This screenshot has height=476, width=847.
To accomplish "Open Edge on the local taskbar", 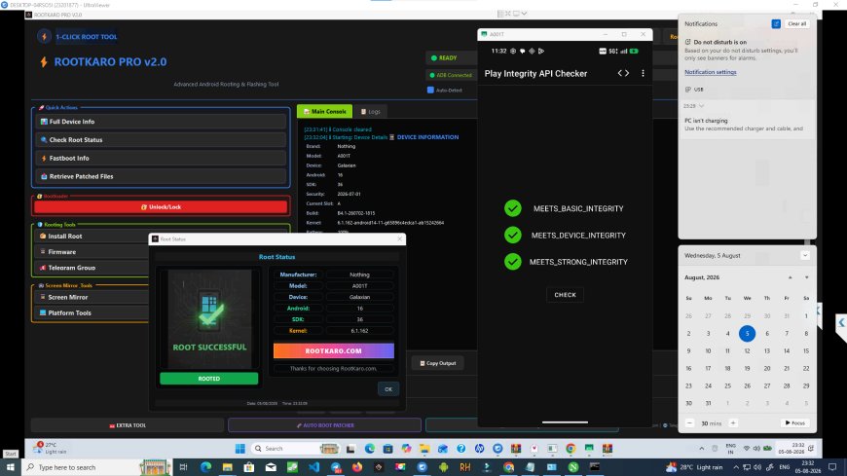I will pos(205,467).
